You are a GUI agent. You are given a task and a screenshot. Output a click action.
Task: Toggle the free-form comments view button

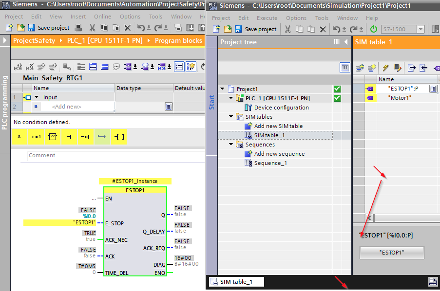[x=179, y=67]
